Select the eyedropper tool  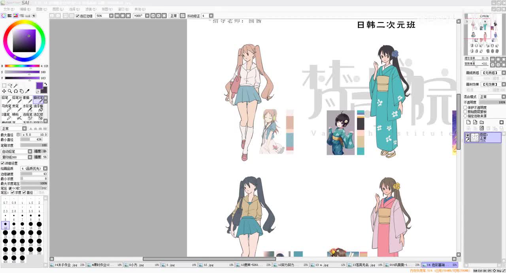point(28,91)
